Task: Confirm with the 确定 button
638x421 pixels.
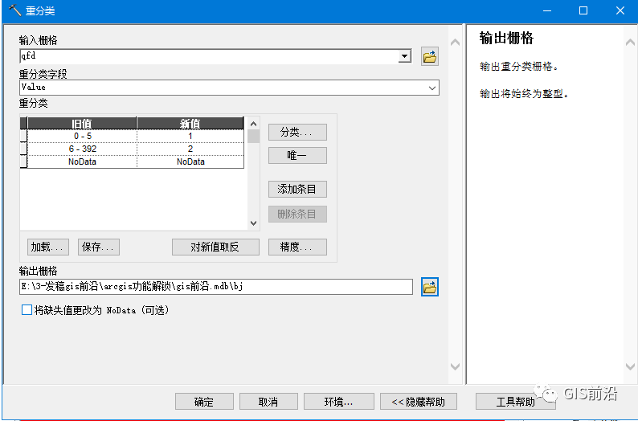Action: point(204,402)
